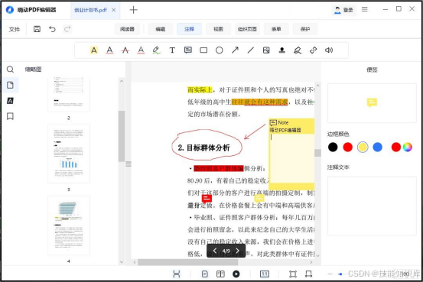Click the fit width icon
This screenshot has width=423, height=282.
[x=308, y=274]
